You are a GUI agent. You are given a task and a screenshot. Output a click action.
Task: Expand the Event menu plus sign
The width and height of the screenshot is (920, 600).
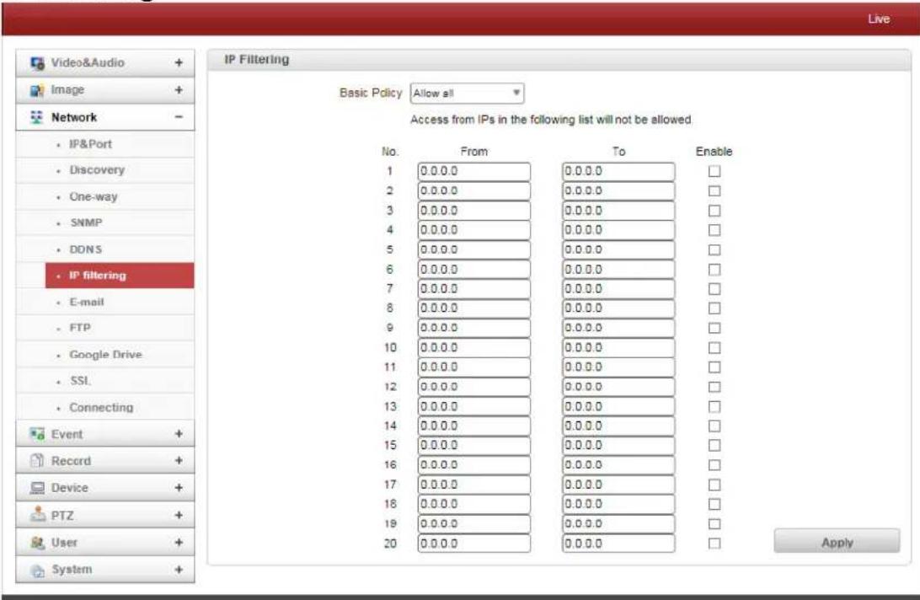(179, 434)
